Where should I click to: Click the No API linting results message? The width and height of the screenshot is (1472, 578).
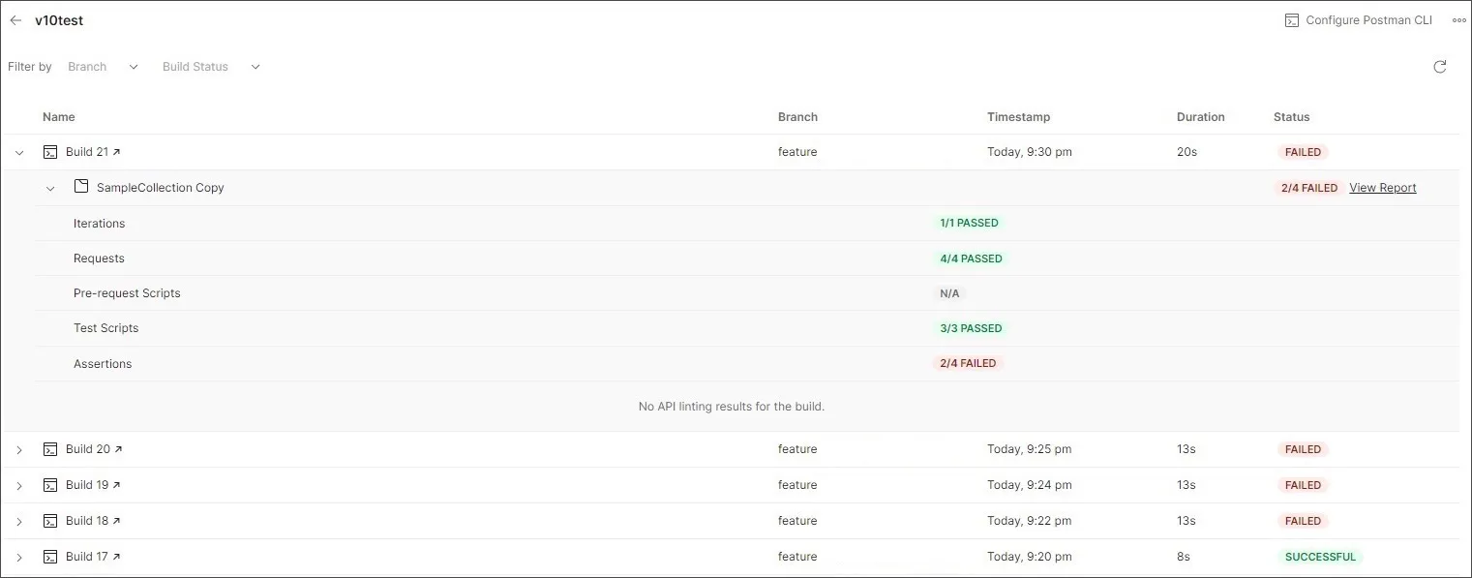point(732,407)
